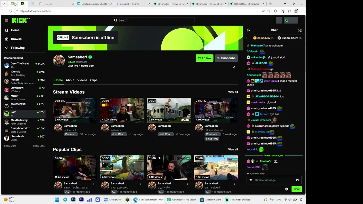363x204 pixels.
Task: Bookmark this page with the star icon
Action: coord(269,11)
